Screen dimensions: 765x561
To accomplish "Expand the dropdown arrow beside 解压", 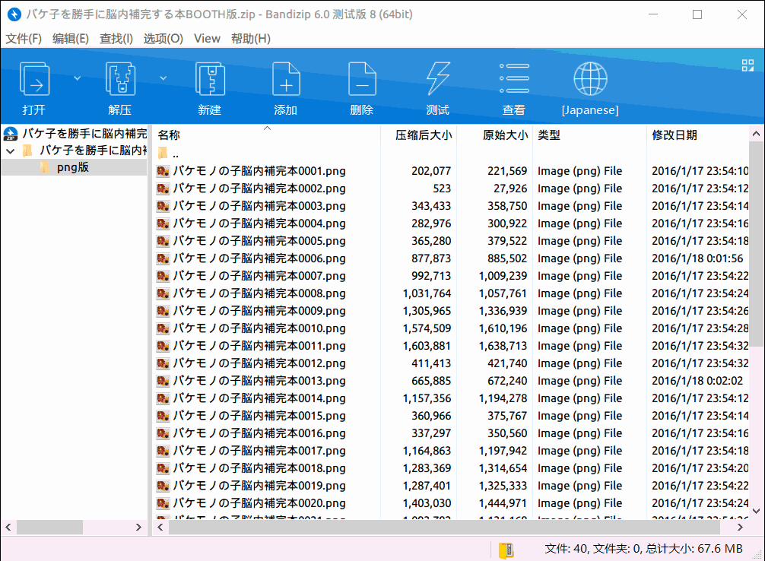I will 163,78.
